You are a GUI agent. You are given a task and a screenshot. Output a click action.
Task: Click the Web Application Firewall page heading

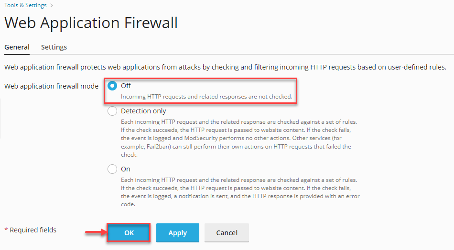91,23
